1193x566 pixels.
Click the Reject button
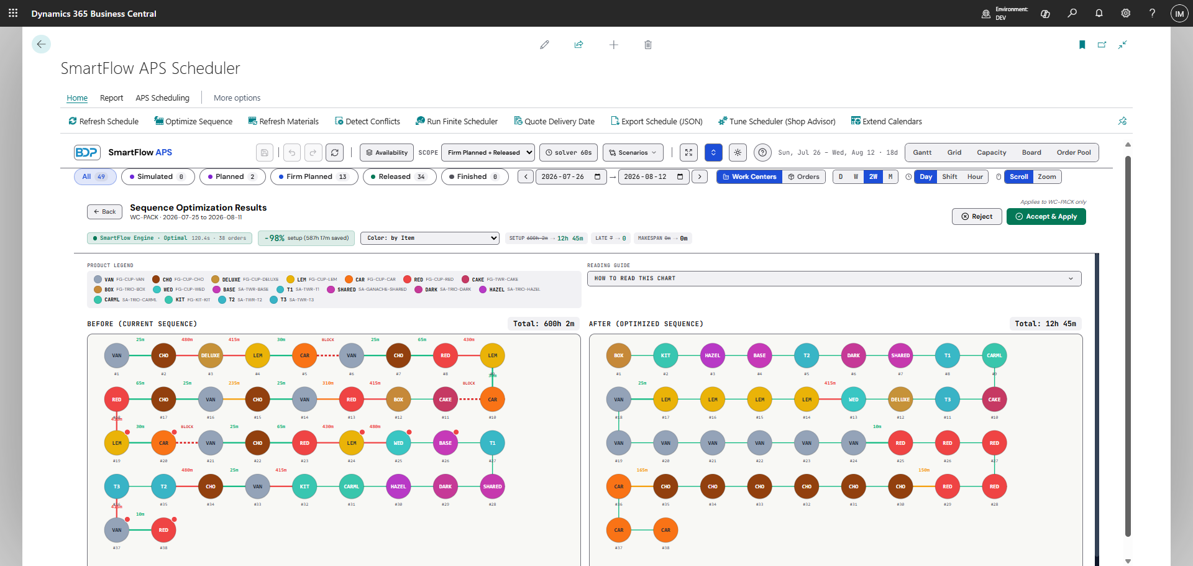(x=977, y=216)
